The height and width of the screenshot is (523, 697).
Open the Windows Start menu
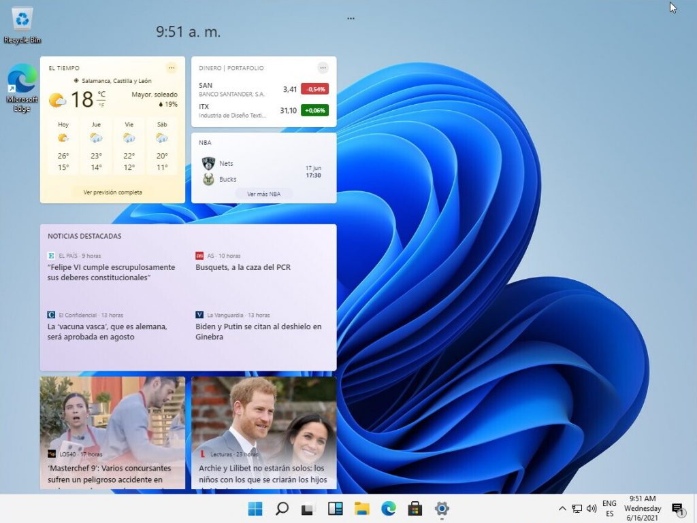(x=255, y=509)
